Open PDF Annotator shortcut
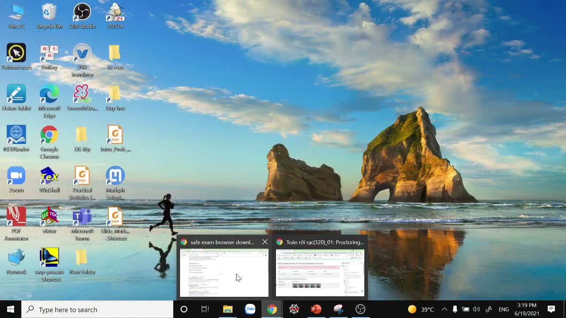 (16, 224)
